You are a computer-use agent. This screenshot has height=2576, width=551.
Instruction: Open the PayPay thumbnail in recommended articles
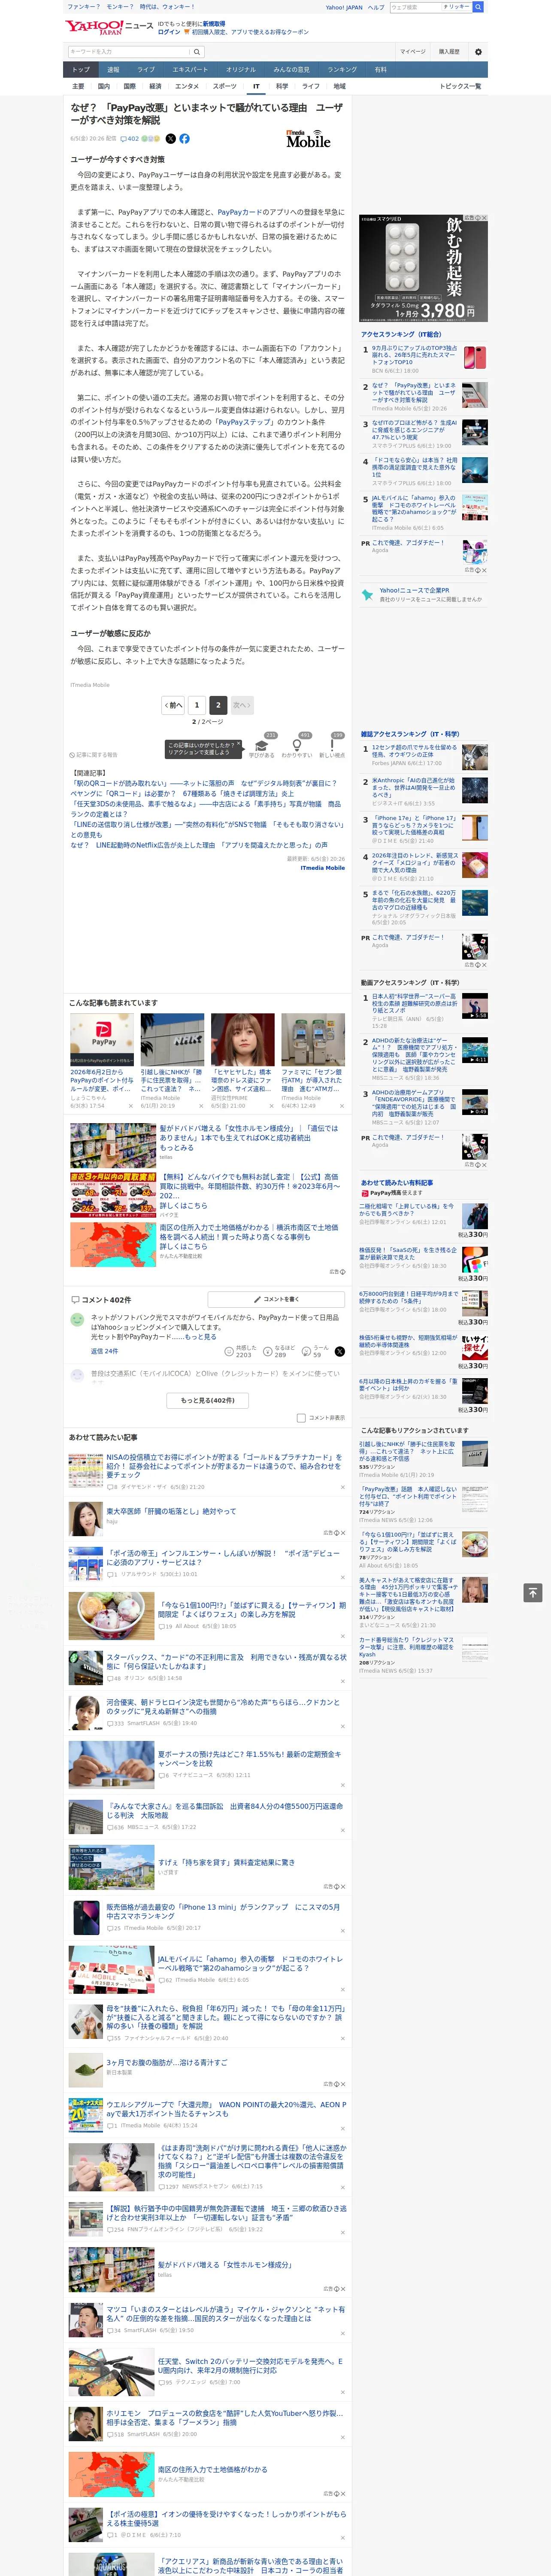[102, 1040]
